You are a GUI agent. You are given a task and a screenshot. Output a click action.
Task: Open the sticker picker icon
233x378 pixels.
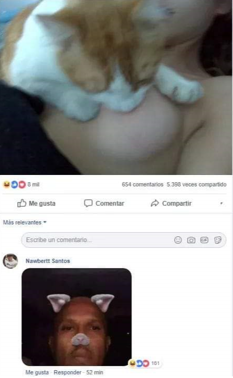click(x=217, y=240)
